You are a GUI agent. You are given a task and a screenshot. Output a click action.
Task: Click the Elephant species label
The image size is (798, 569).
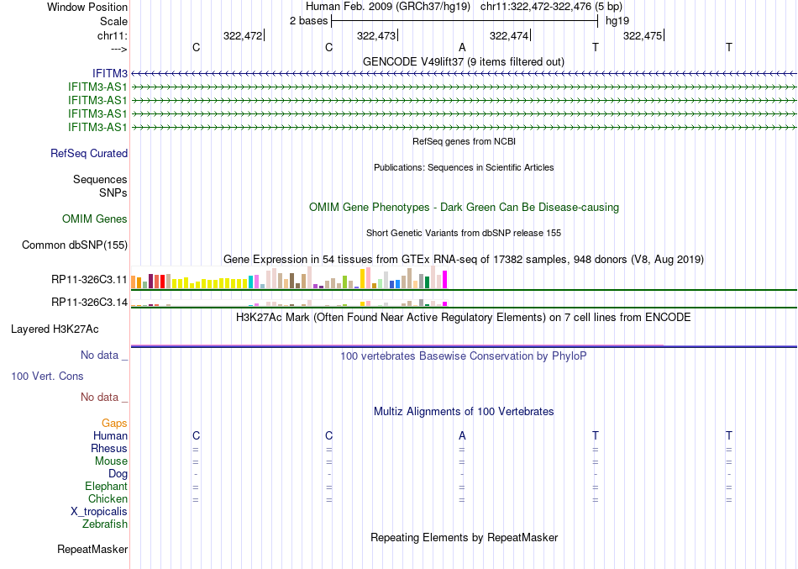tap(106, 487)
